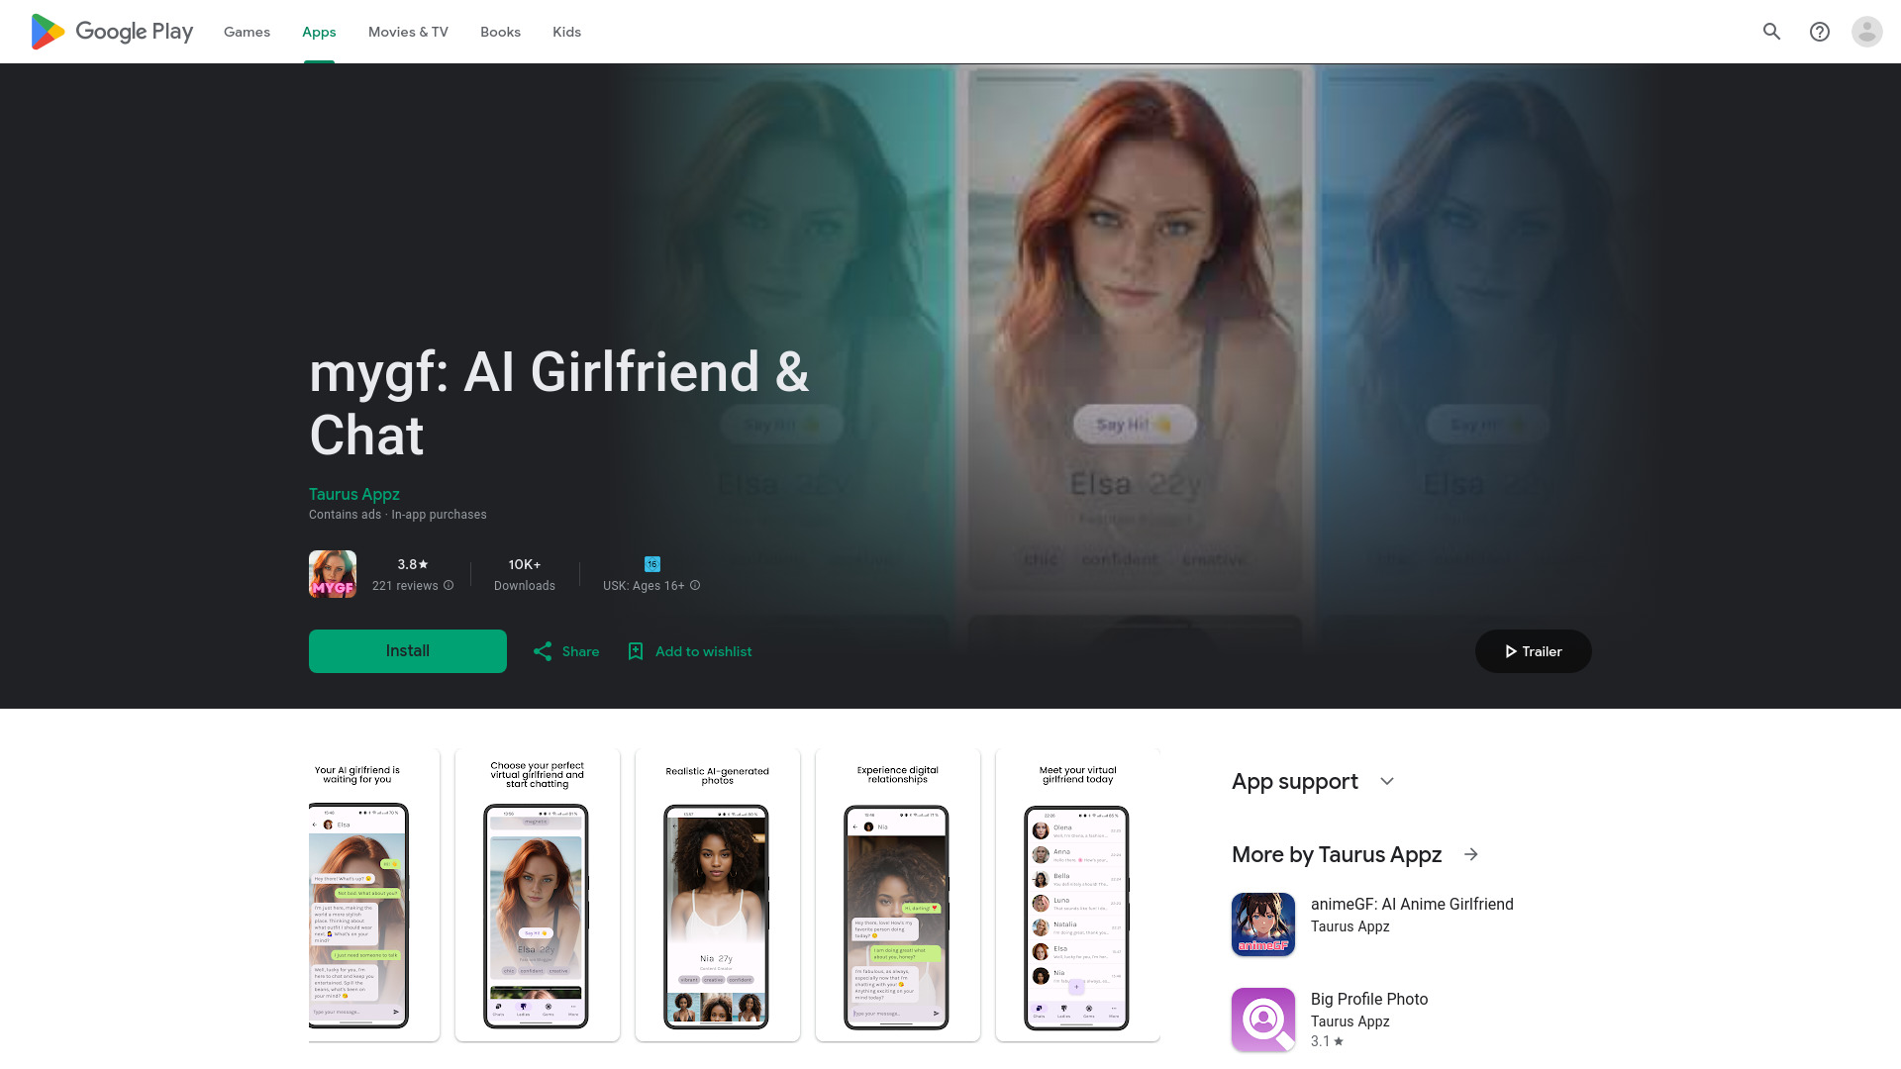Image resolution: width=1901 pixels, height=1069 pixels.
Task: Click the MYGF app icon thumbnail
Action: (x=332, y=574)
